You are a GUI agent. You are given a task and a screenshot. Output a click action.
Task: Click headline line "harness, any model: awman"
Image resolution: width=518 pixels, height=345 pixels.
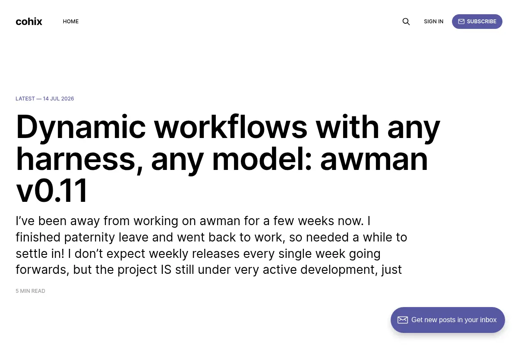pos(222,159)
